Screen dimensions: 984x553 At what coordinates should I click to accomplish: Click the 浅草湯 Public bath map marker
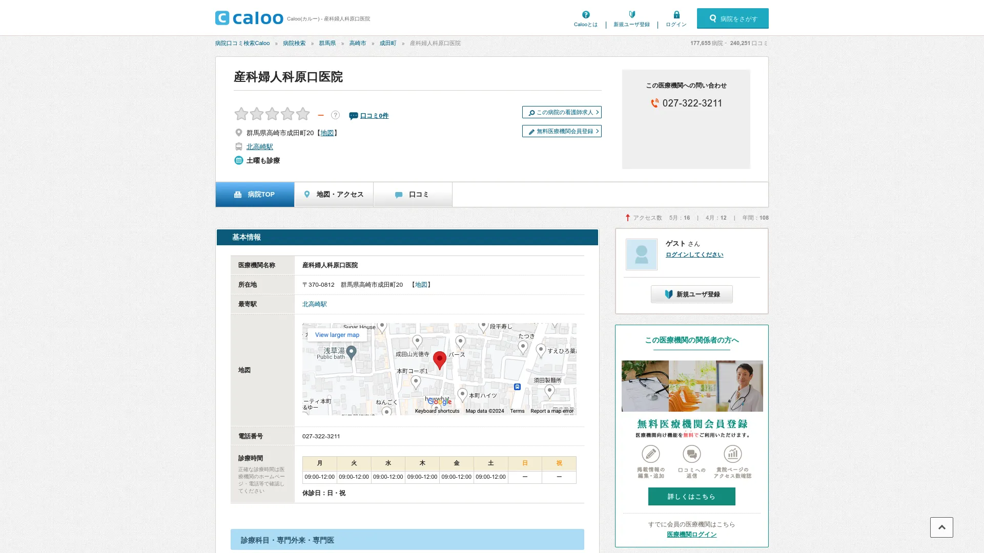(x=351, y=352)
